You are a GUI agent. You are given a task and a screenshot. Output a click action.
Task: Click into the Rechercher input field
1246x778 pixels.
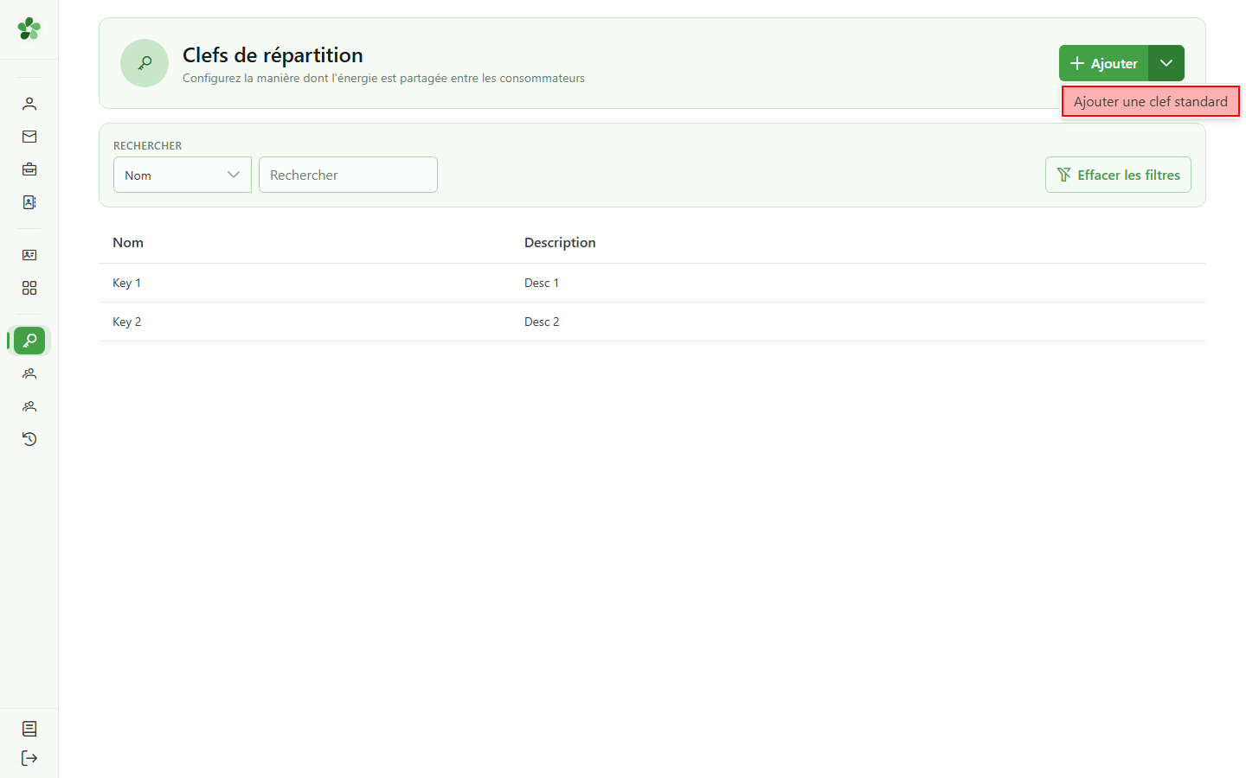[348, 175]
